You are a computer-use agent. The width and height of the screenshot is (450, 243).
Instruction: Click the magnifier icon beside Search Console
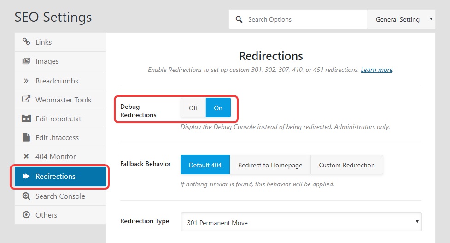point(26,196)
